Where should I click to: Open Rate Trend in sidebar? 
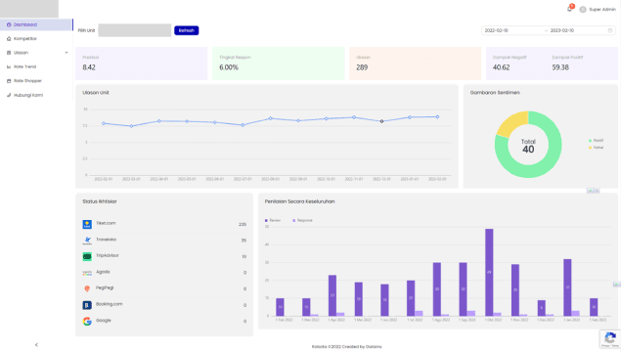point(36,66)
